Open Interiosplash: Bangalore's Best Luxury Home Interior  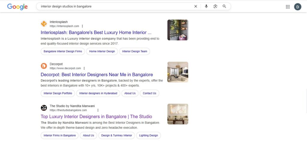96,32
